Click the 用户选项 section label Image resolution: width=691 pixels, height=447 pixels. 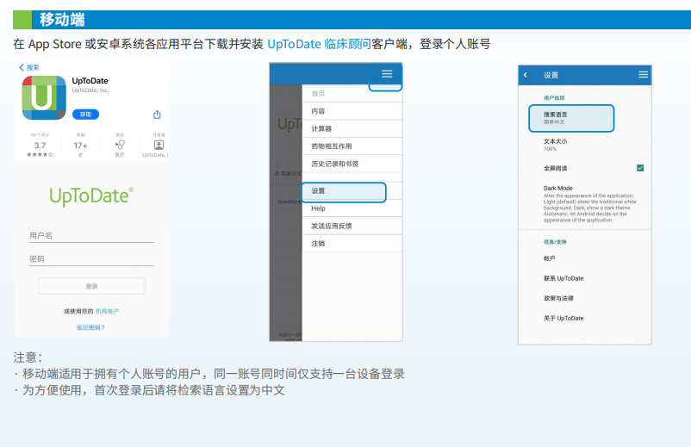(554, 98)
